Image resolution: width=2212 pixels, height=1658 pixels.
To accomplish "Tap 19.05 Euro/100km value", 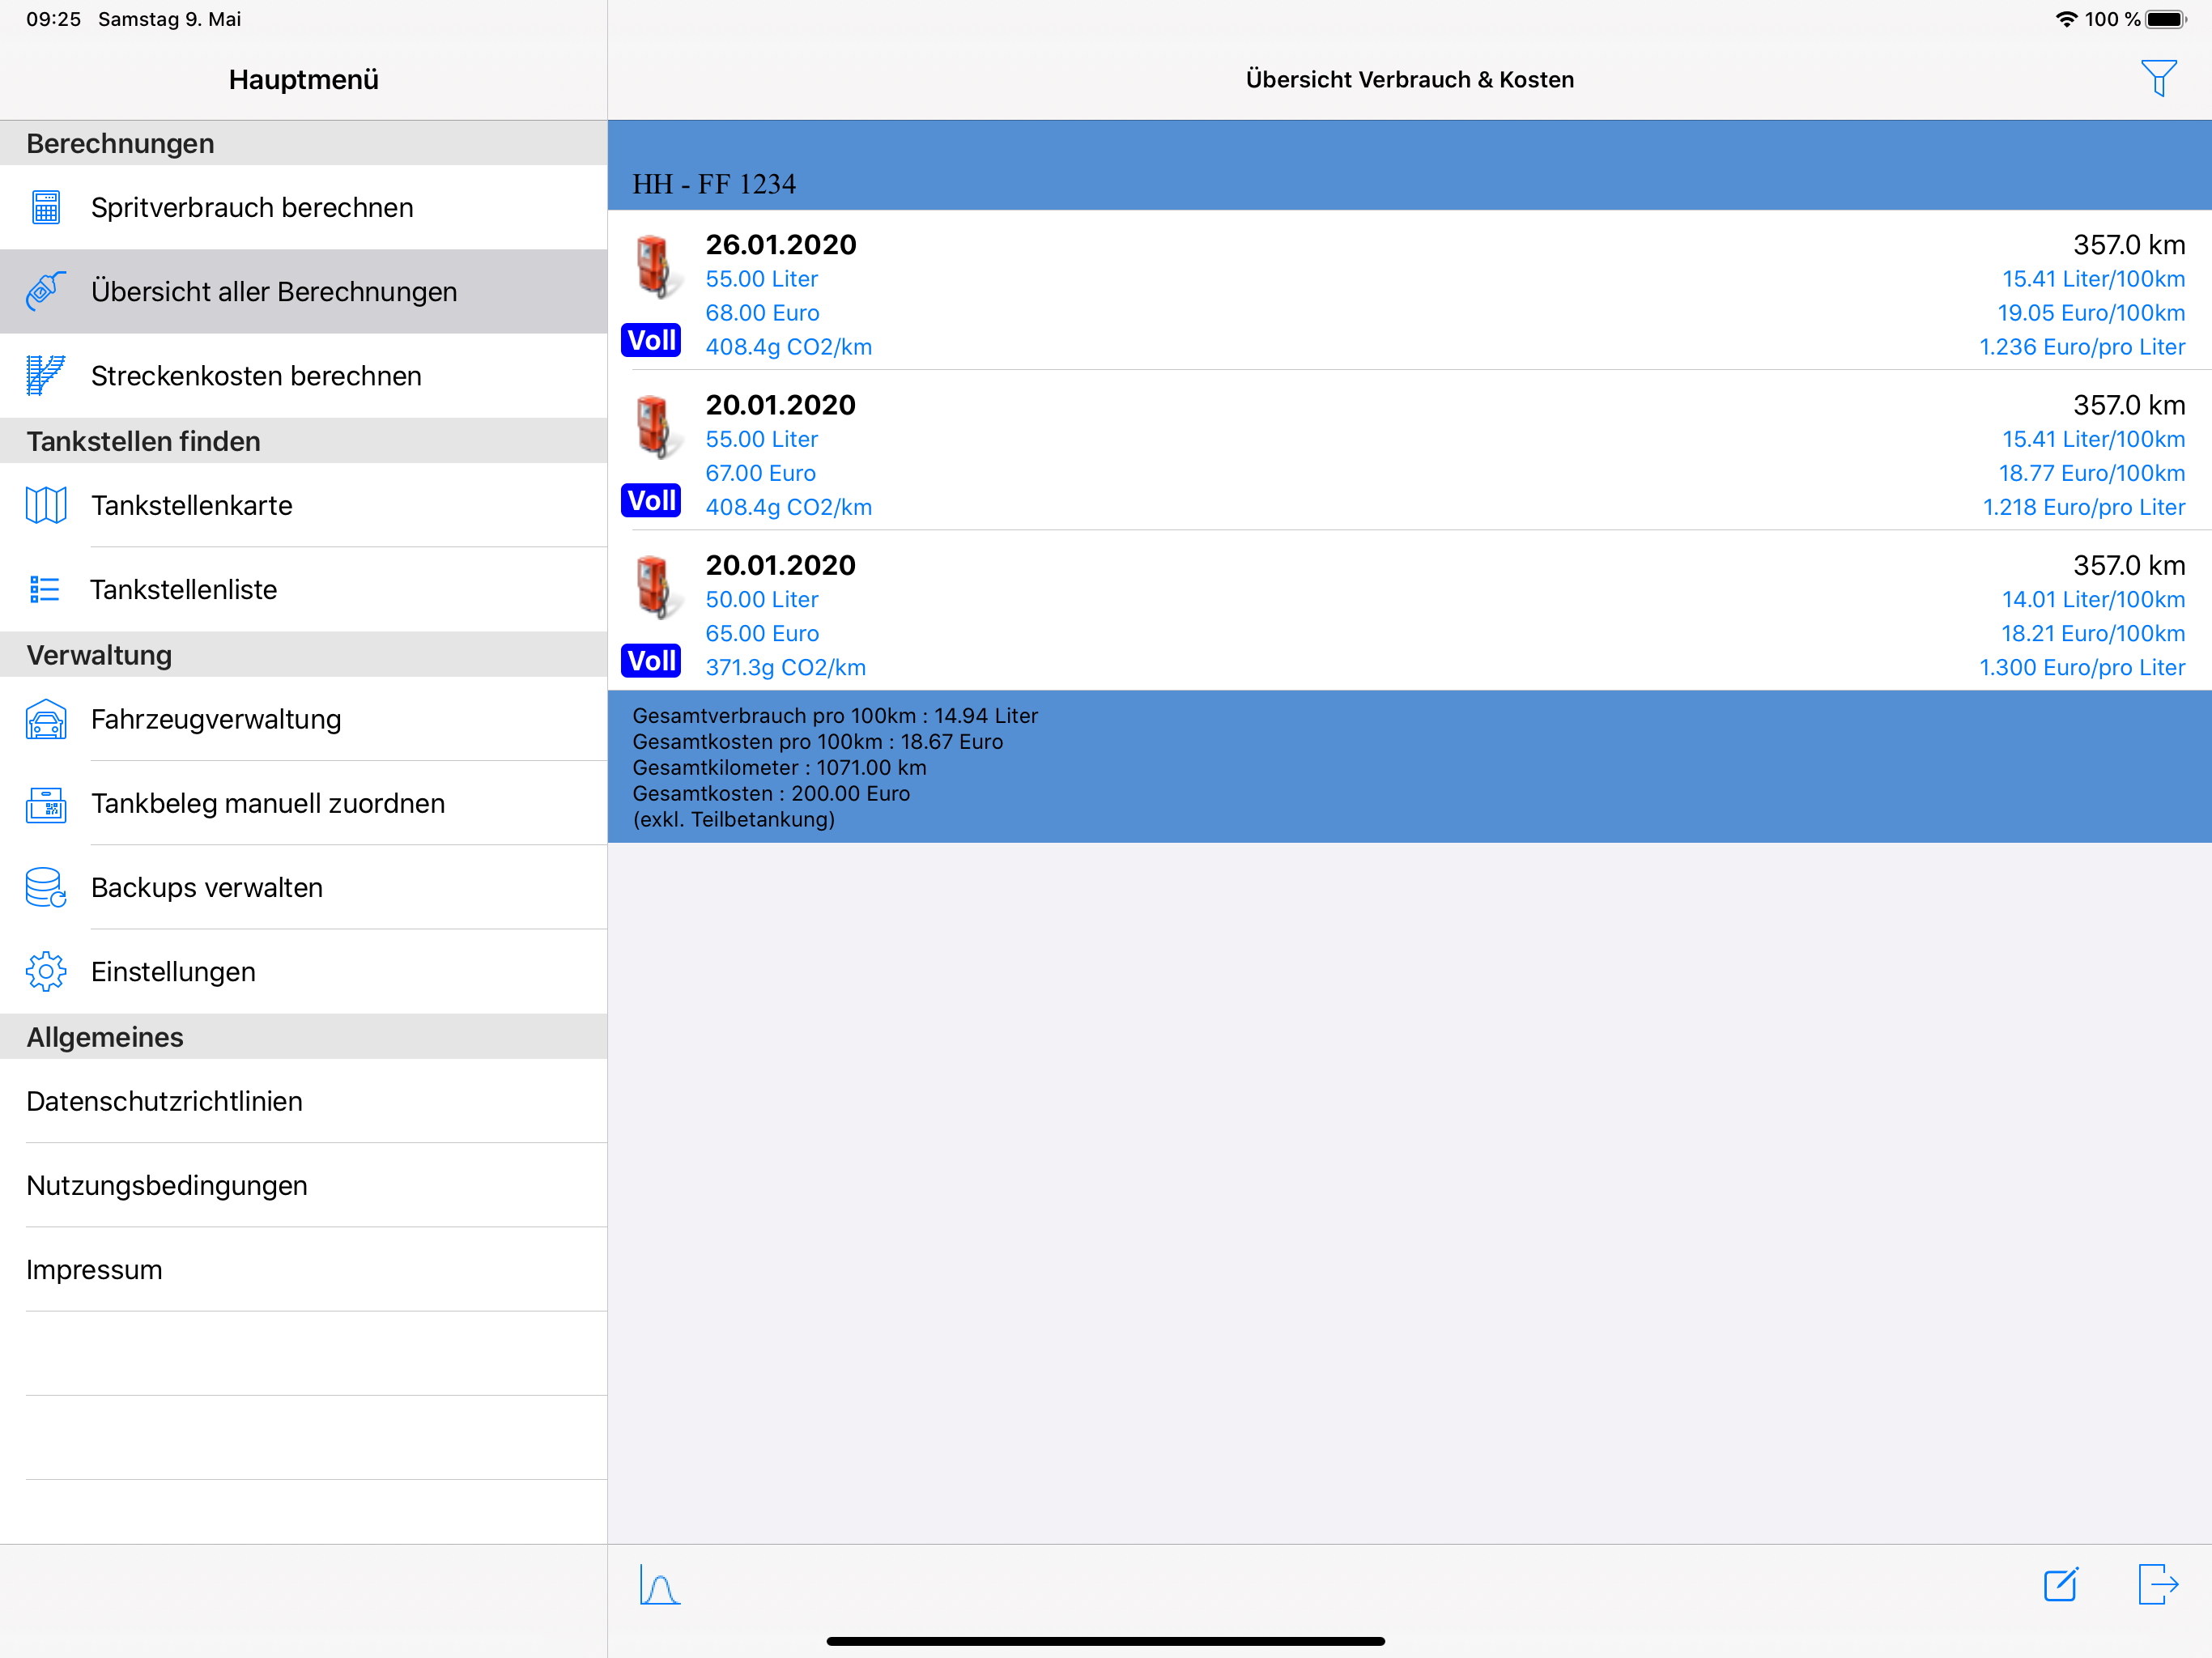I will [x=2091, y=313].
